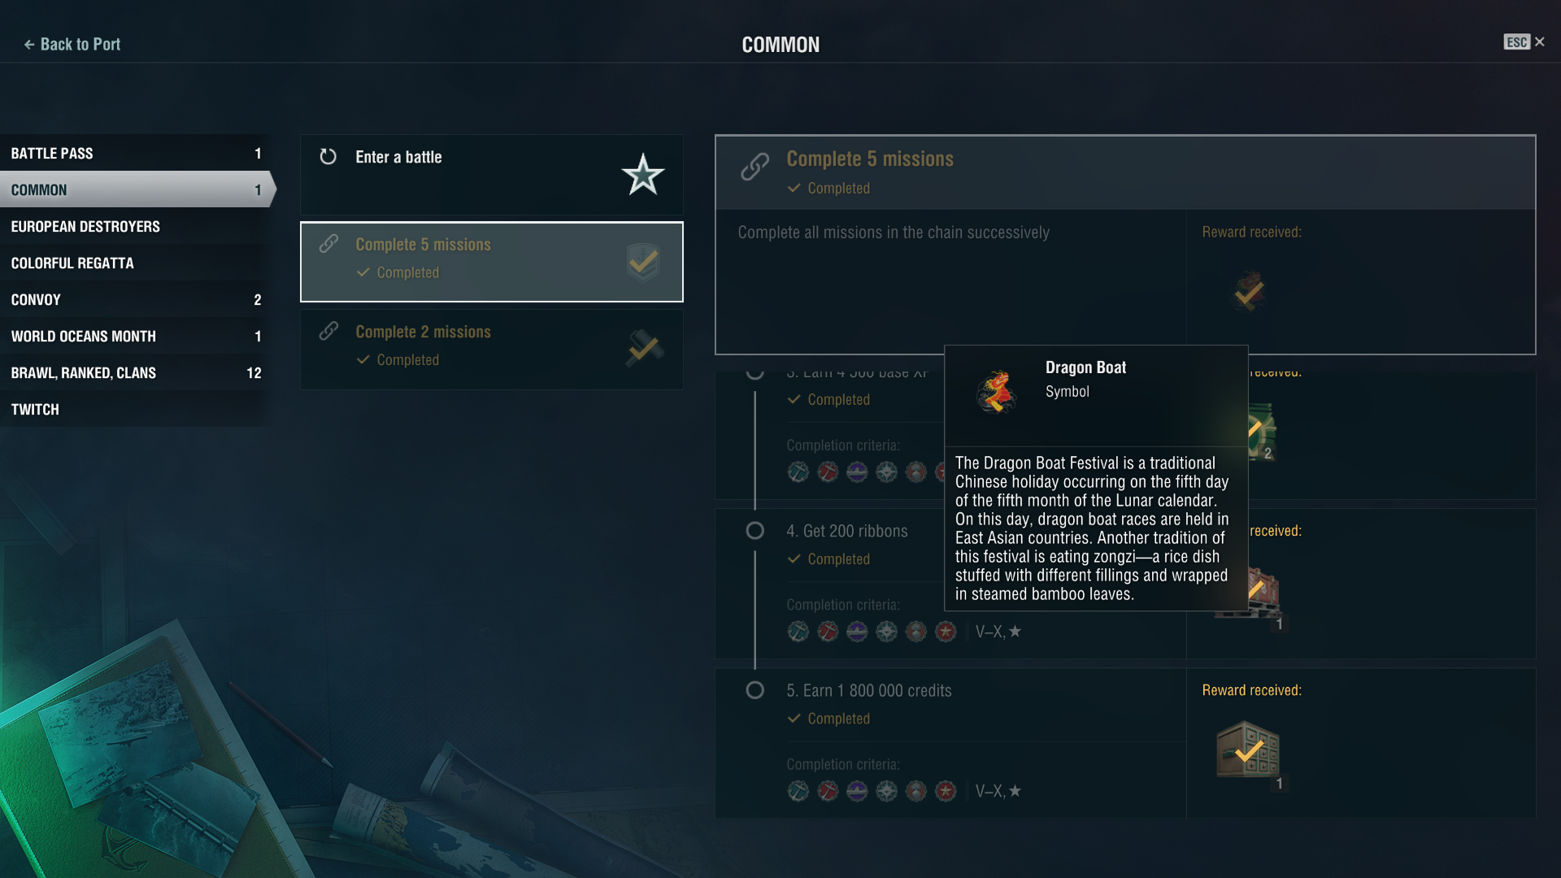The width and height of the screenshot is (1561, 878).
Task: Select the circle marker for Get 200 ribbons
Action: tap(754, 531)
